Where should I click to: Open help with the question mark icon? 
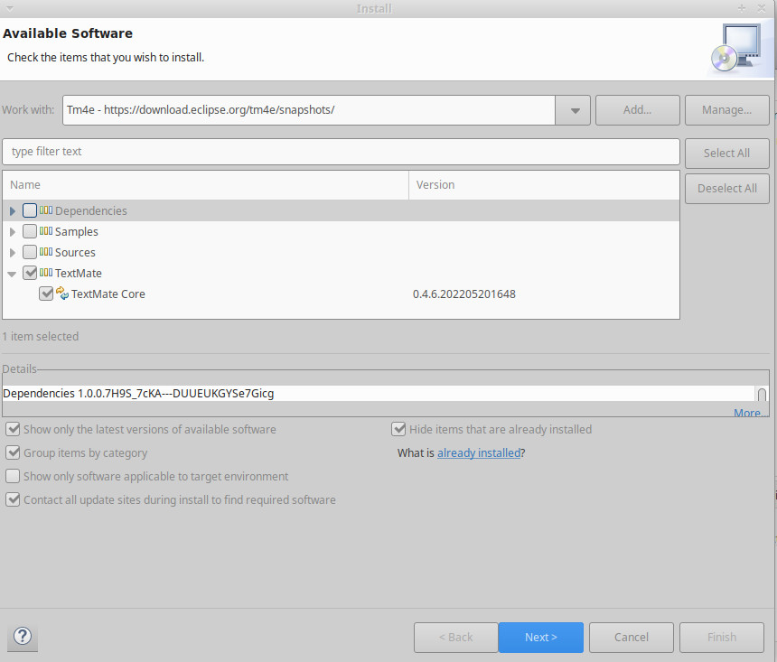click(x=23, y=636)
